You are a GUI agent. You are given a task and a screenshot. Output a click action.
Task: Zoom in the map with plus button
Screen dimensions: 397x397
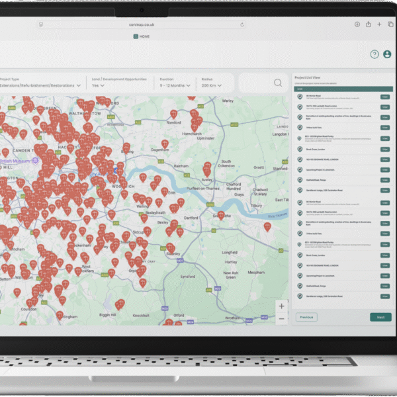coord(282,306)
